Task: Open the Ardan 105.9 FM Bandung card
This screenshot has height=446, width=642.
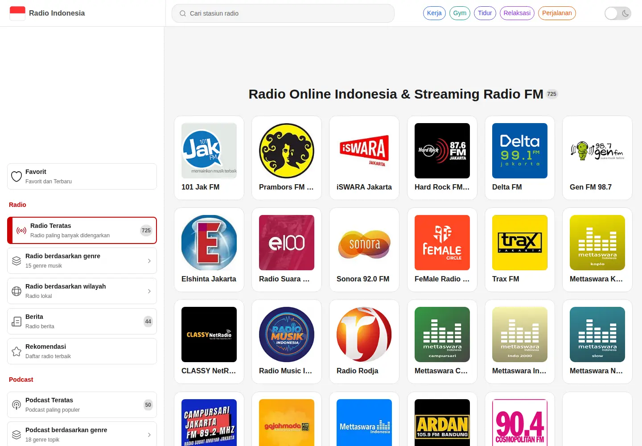Action: tap(442, 419)
